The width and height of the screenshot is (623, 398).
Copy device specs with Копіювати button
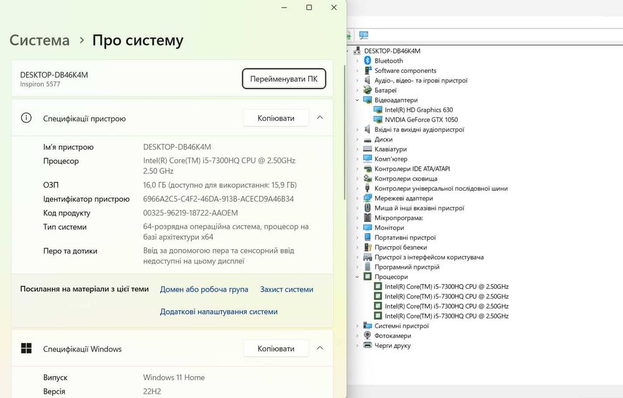tap(276, 118)
